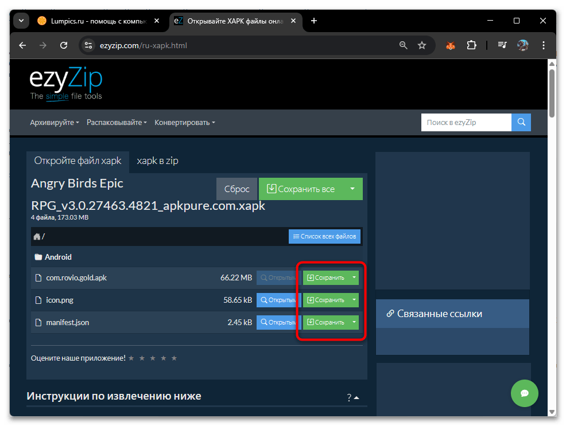The image size is (566, 426).
Task: Click the blue search magnifier button
Action: pos(521,122)
